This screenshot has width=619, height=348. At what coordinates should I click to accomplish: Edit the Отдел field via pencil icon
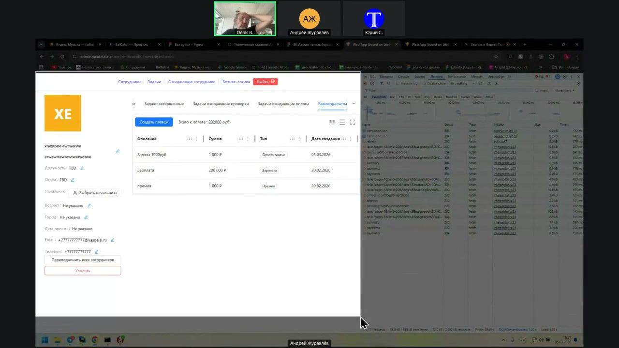pyautogui.click(x=73, y=180)
